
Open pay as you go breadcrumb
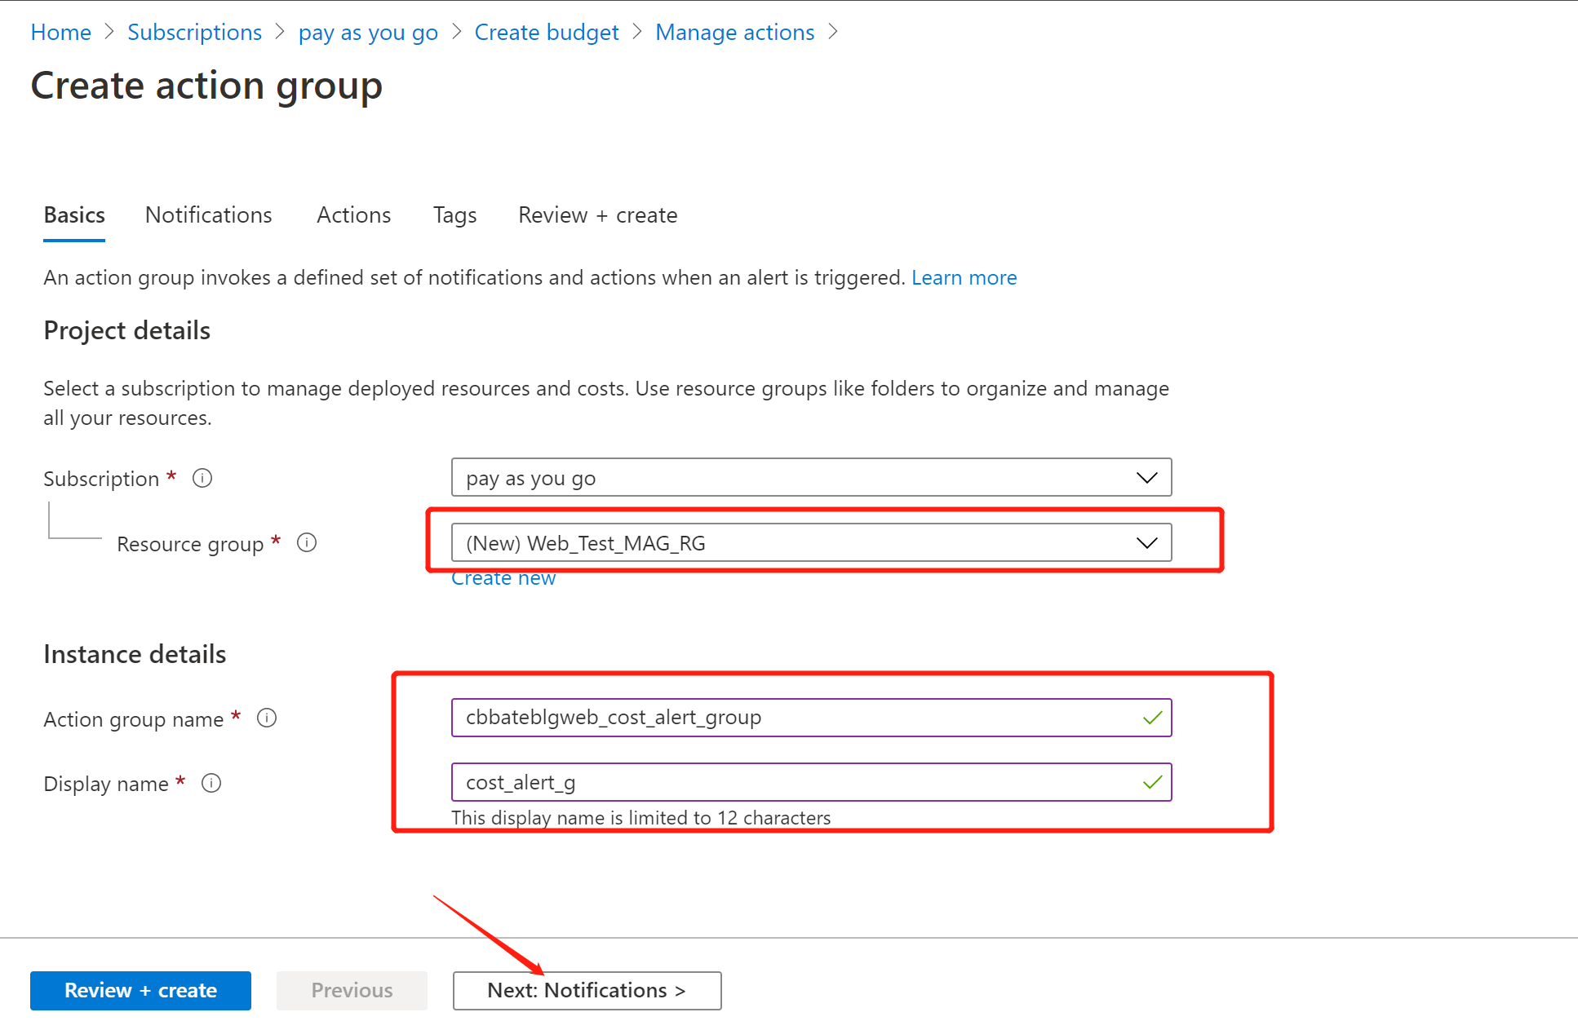(x=368, y=33)
